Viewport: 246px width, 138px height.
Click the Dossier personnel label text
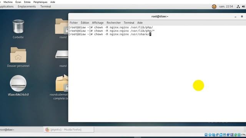[x=18, y=66]
